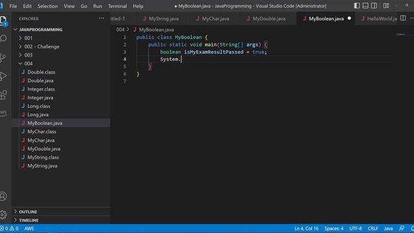The height and width of the screenshot is (233, 414).
Task: Toggle bottom panel layout icon
Action: [x=365, y=6]
